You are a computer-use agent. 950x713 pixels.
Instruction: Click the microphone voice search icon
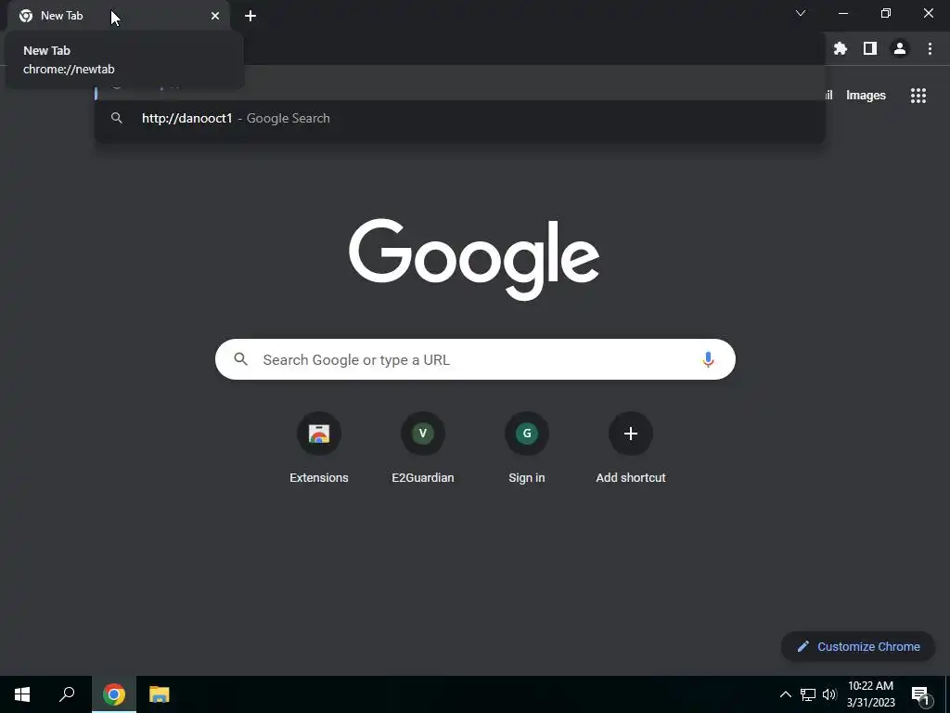[707, 359]
